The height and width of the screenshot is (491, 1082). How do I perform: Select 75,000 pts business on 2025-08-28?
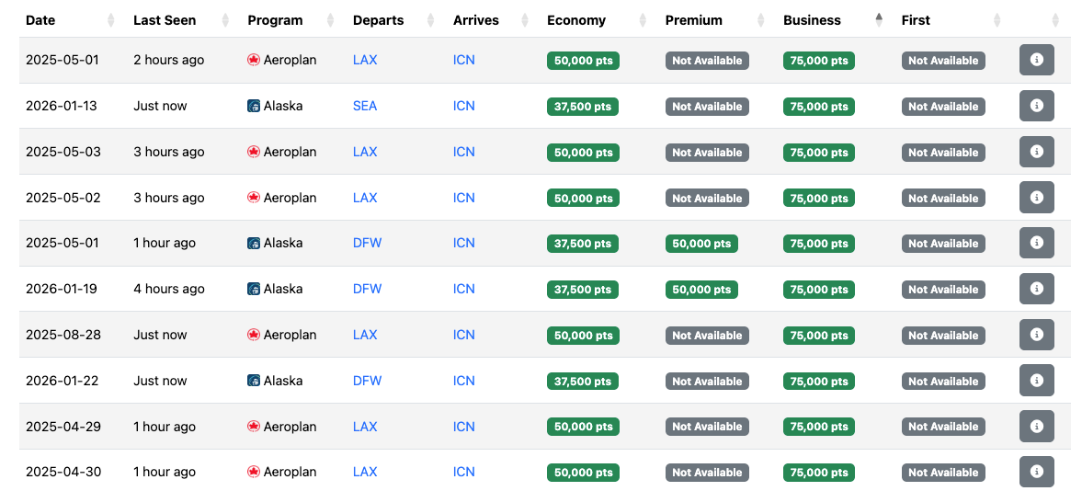pyautogui.click(x=819, y=336)
